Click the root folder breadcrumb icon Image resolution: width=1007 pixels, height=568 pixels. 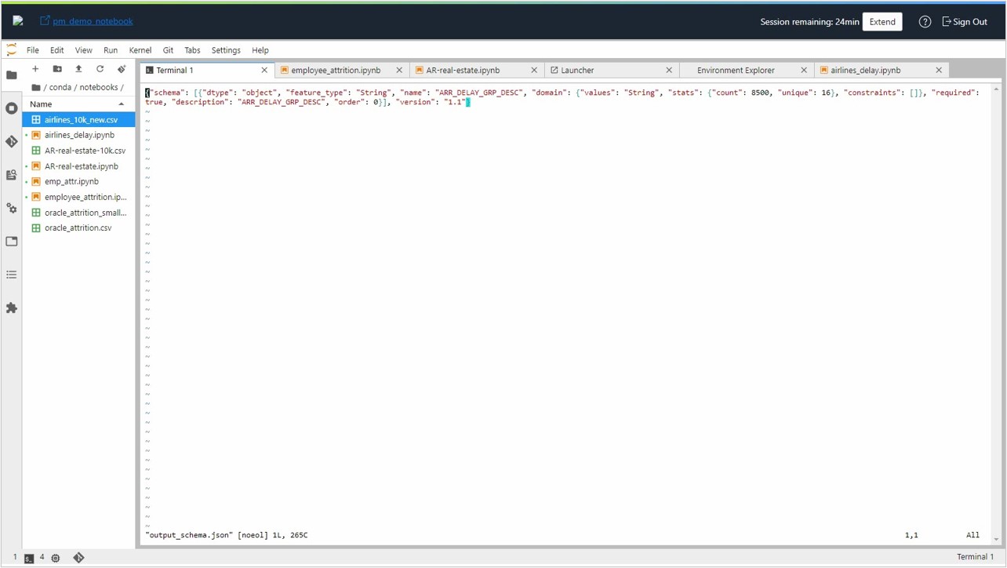click(36, 87)
